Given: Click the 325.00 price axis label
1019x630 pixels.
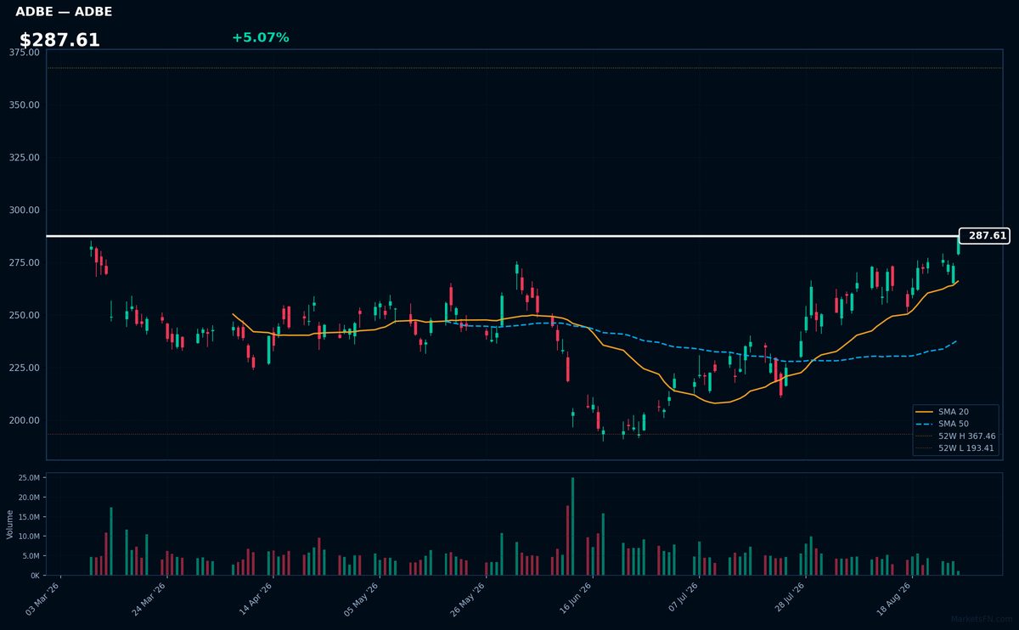Looking at the screenshot, I should point(25,158).
